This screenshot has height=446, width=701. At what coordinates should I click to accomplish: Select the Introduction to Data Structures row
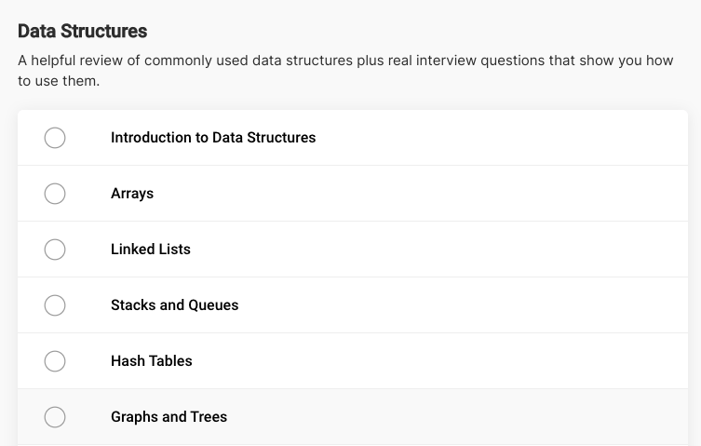(353, 137)
